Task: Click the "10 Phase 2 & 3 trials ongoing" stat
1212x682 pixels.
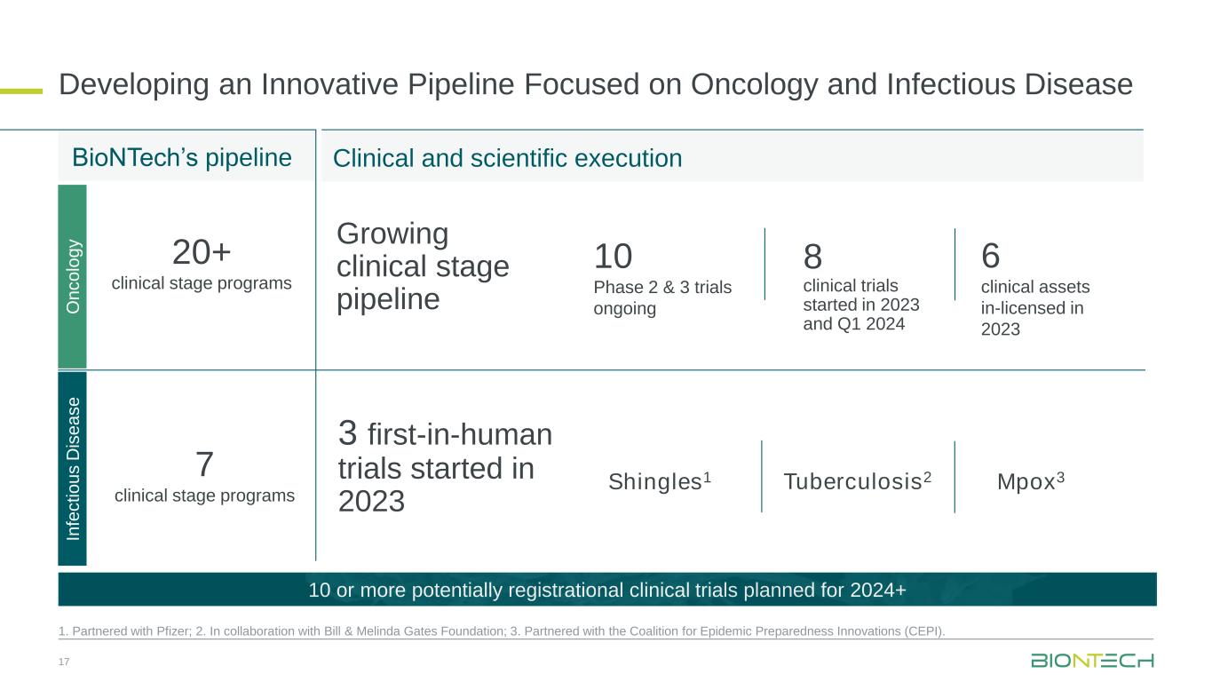Action: (x=662, y=279)
